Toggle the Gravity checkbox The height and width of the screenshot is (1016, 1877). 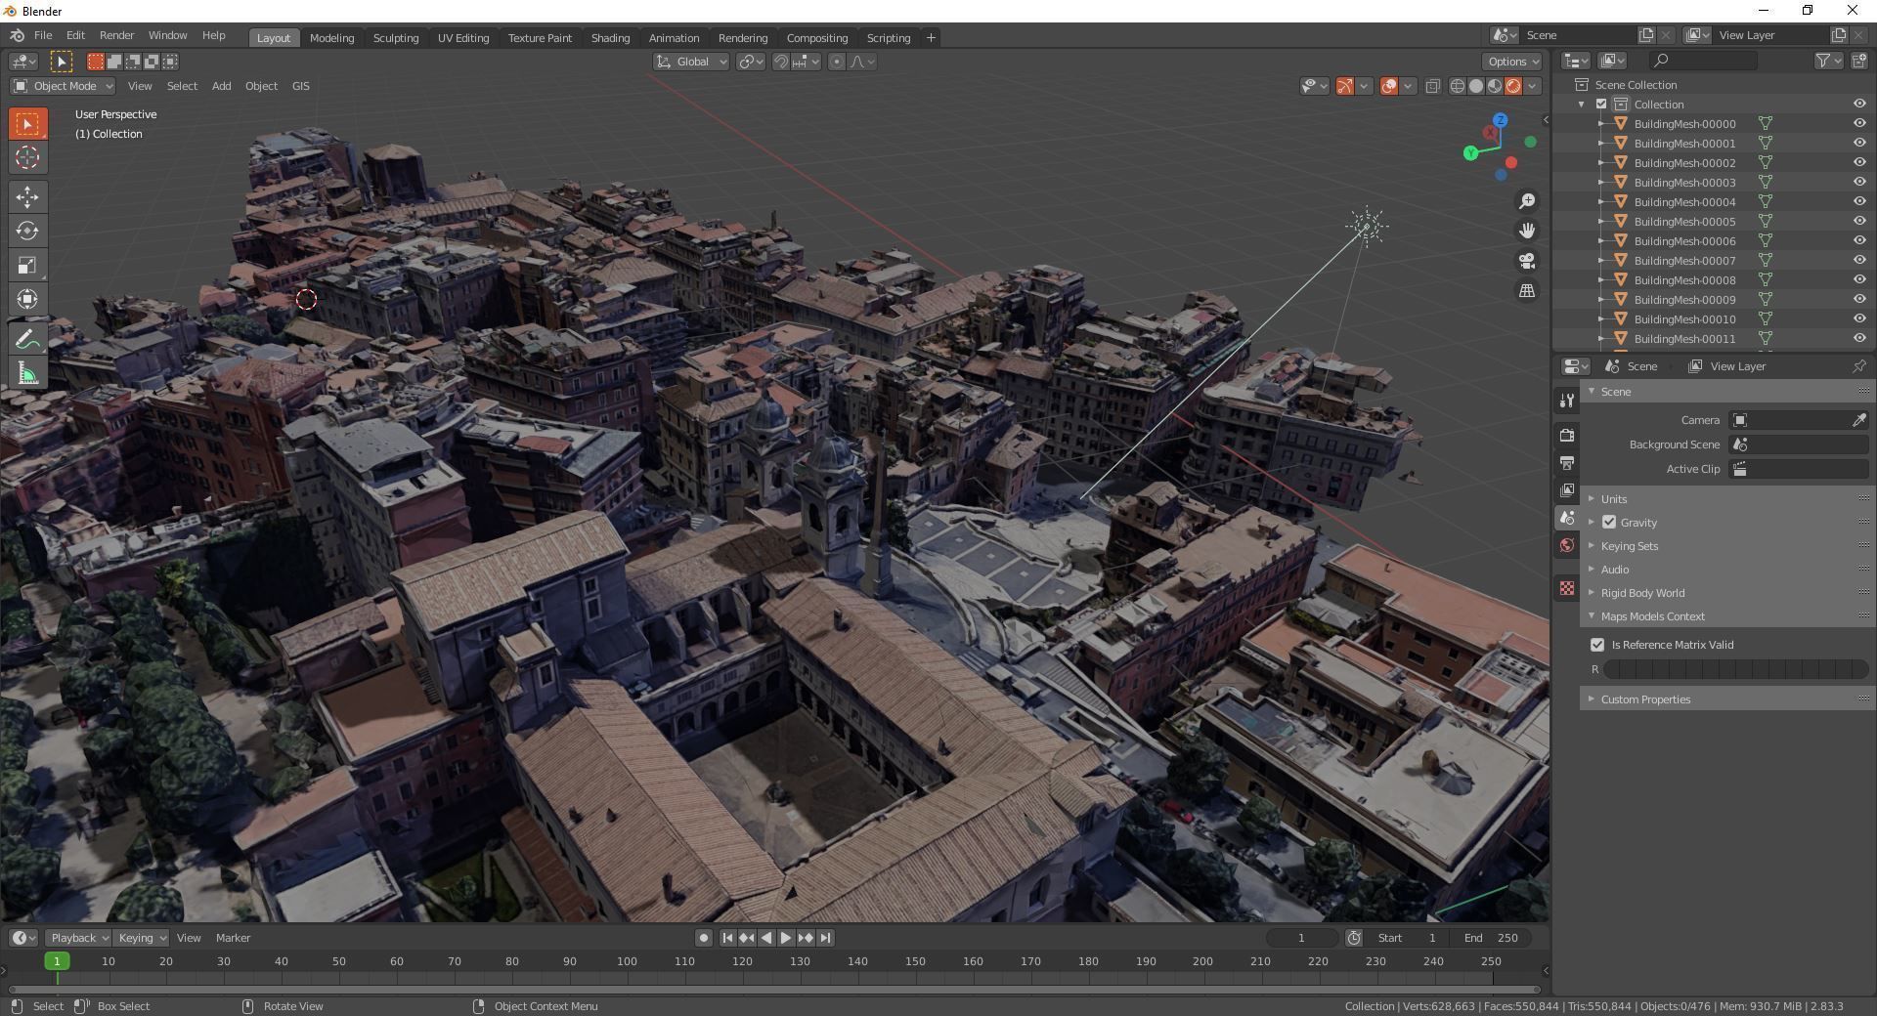[x=1609, y=523]
